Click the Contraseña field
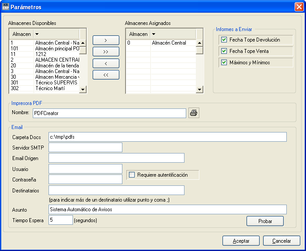 [x=85, y=179]
